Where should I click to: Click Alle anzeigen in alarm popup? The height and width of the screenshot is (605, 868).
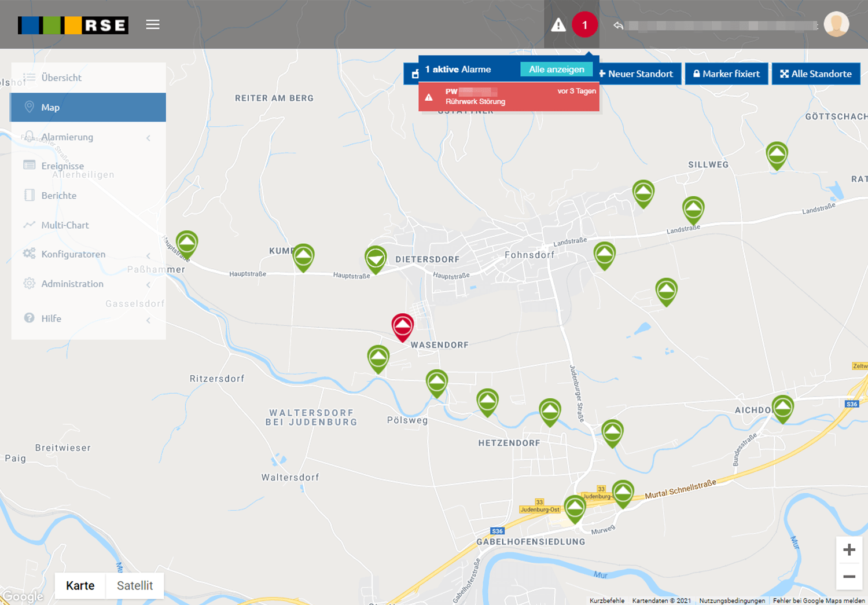pyautogui.click(x=557, y=69)
